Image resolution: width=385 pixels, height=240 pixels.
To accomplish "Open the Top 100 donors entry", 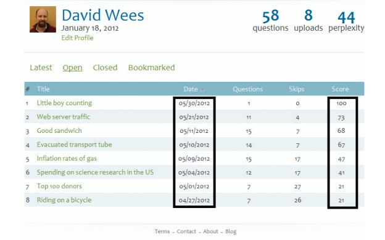I will coord(59,186).
